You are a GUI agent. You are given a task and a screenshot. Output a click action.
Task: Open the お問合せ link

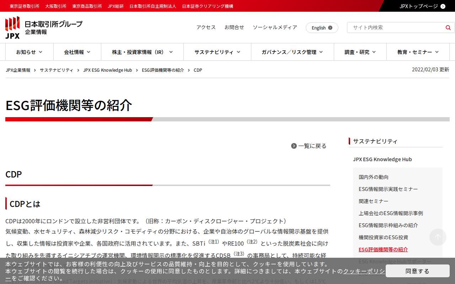point(234,27)
